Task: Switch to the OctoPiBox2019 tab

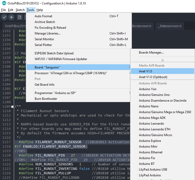Action: [x=14, y=26]
